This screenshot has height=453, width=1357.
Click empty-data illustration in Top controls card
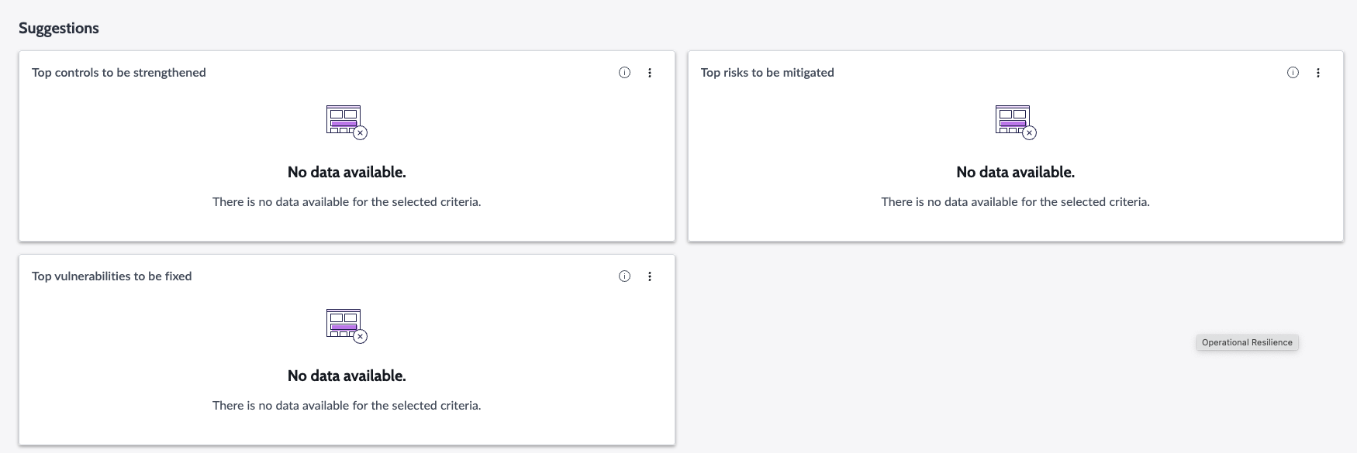coord(347,122)
